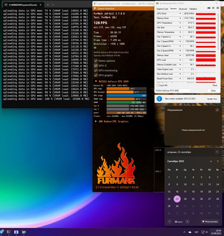Click the OneDrive cloud tray icon
The height and width of the screenshot is (236, 224).
(190, 232)
